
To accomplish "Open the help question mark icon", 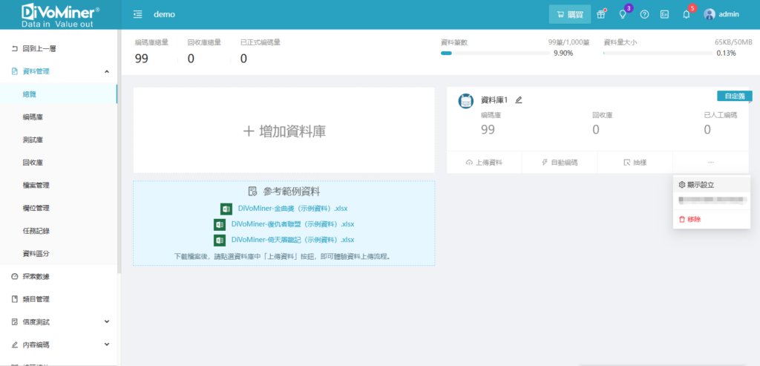I will click(x=644, y=14).
